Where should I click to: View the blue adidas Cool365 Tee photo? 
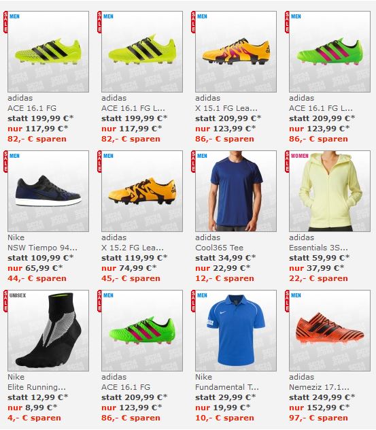[x=236, y=191]
